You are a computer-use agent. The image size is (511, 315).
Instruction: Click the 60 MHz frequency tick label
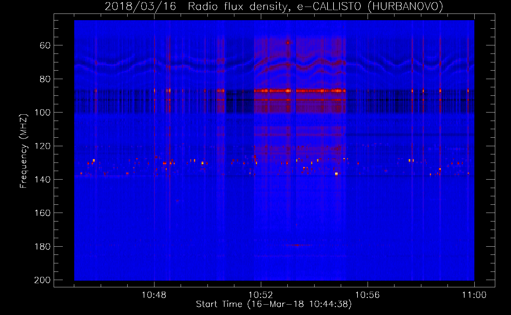[45, 45]
